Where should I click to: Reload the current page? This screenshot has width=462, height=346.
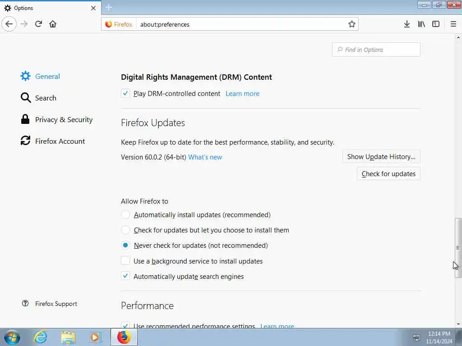[39, 24]
